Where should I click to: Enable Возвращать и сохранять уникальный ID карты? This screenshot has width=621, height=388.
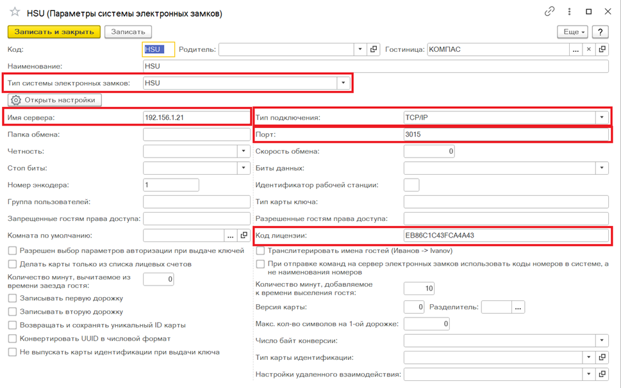pos(13,325)
